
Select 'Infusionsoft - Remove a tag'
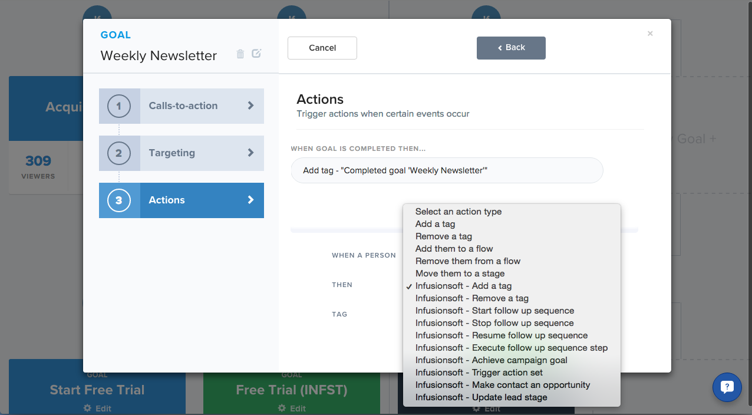tap(512, 298)
